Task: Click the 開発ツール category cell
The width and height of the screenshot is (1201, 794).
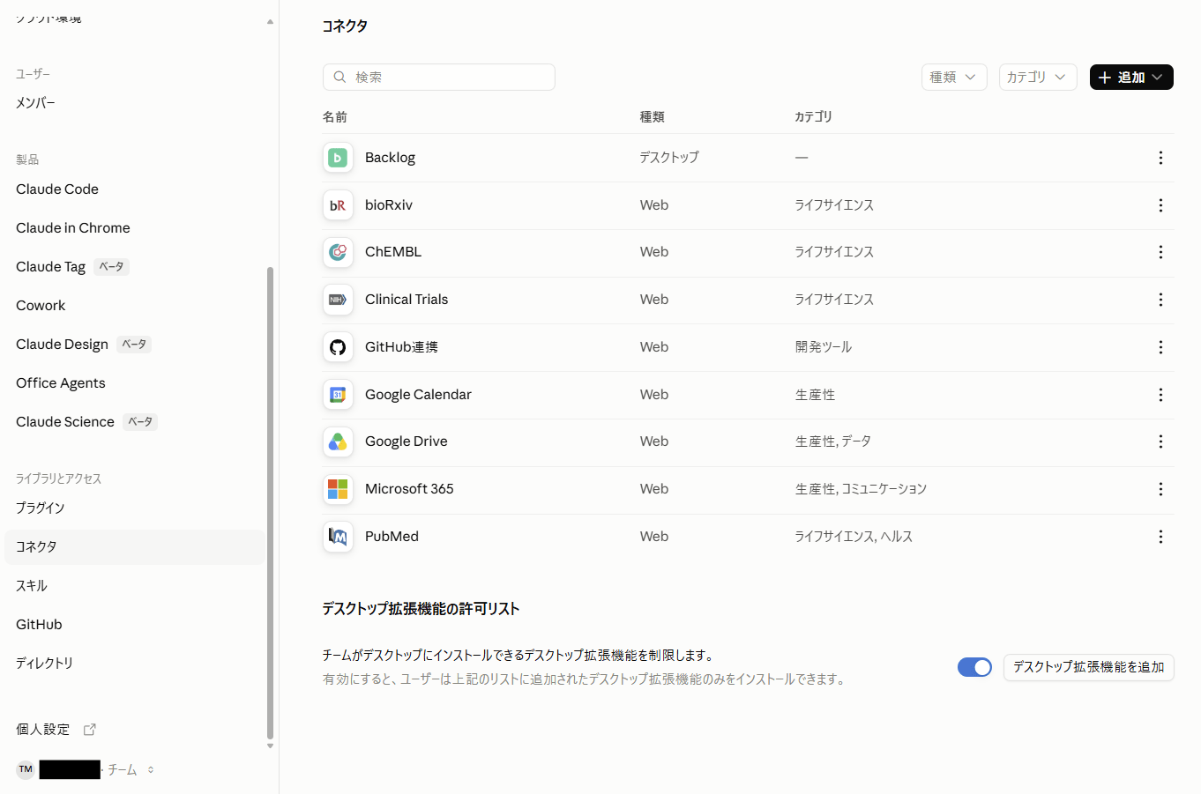Action: point(824,347)
